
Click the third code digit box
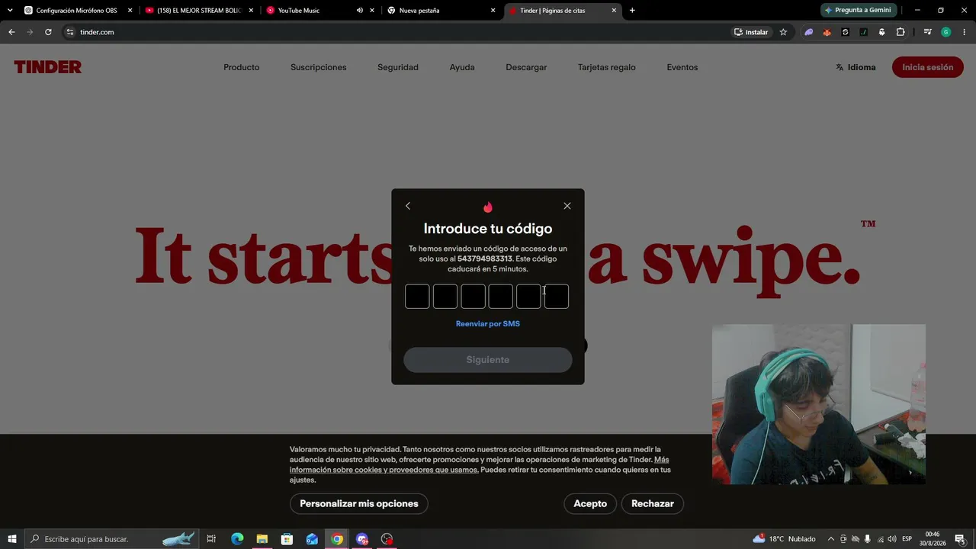473,297
